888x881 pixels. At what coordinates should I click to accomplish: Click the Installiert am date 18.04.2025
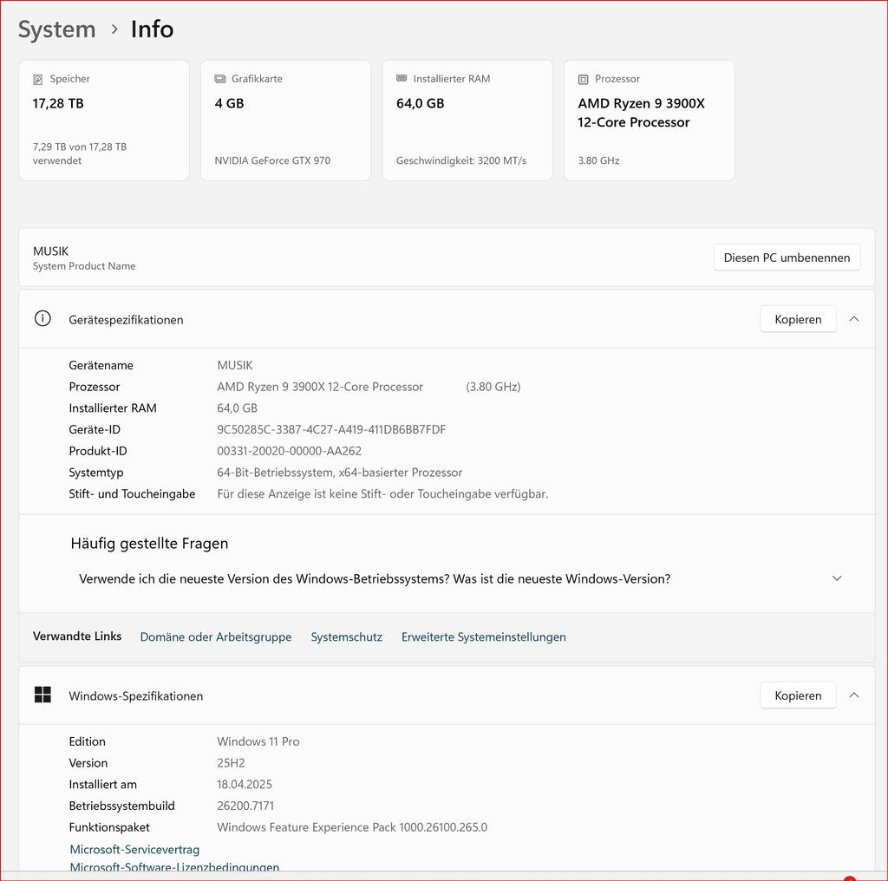click(x=244, y=784)
